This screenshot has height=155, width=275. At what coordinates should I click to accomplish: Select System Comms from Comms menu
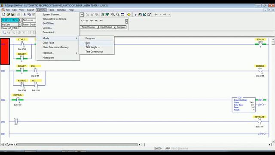(58, 14)
